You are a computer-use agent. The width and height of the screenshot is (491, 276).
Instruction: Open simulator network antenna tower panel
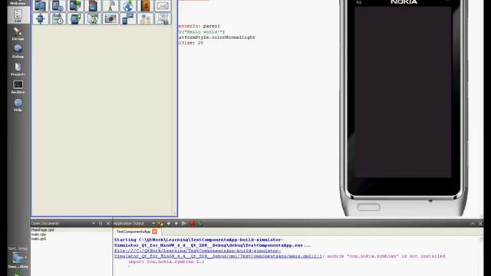110,5
